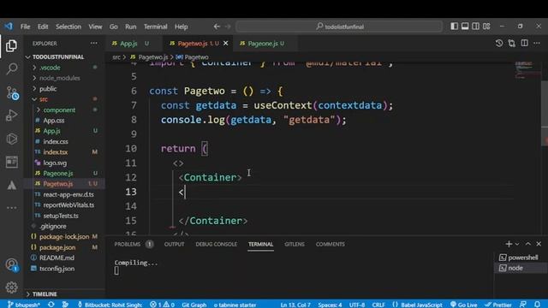Show the Comments panel tab
Viewport: 548px width, 308px height.
[331, 244]
